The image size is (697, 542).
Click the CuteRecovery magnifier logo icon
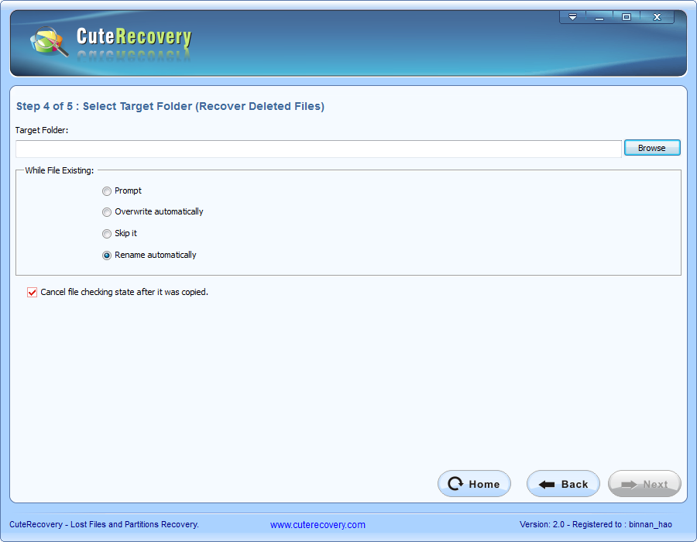[x=48, y=42]
